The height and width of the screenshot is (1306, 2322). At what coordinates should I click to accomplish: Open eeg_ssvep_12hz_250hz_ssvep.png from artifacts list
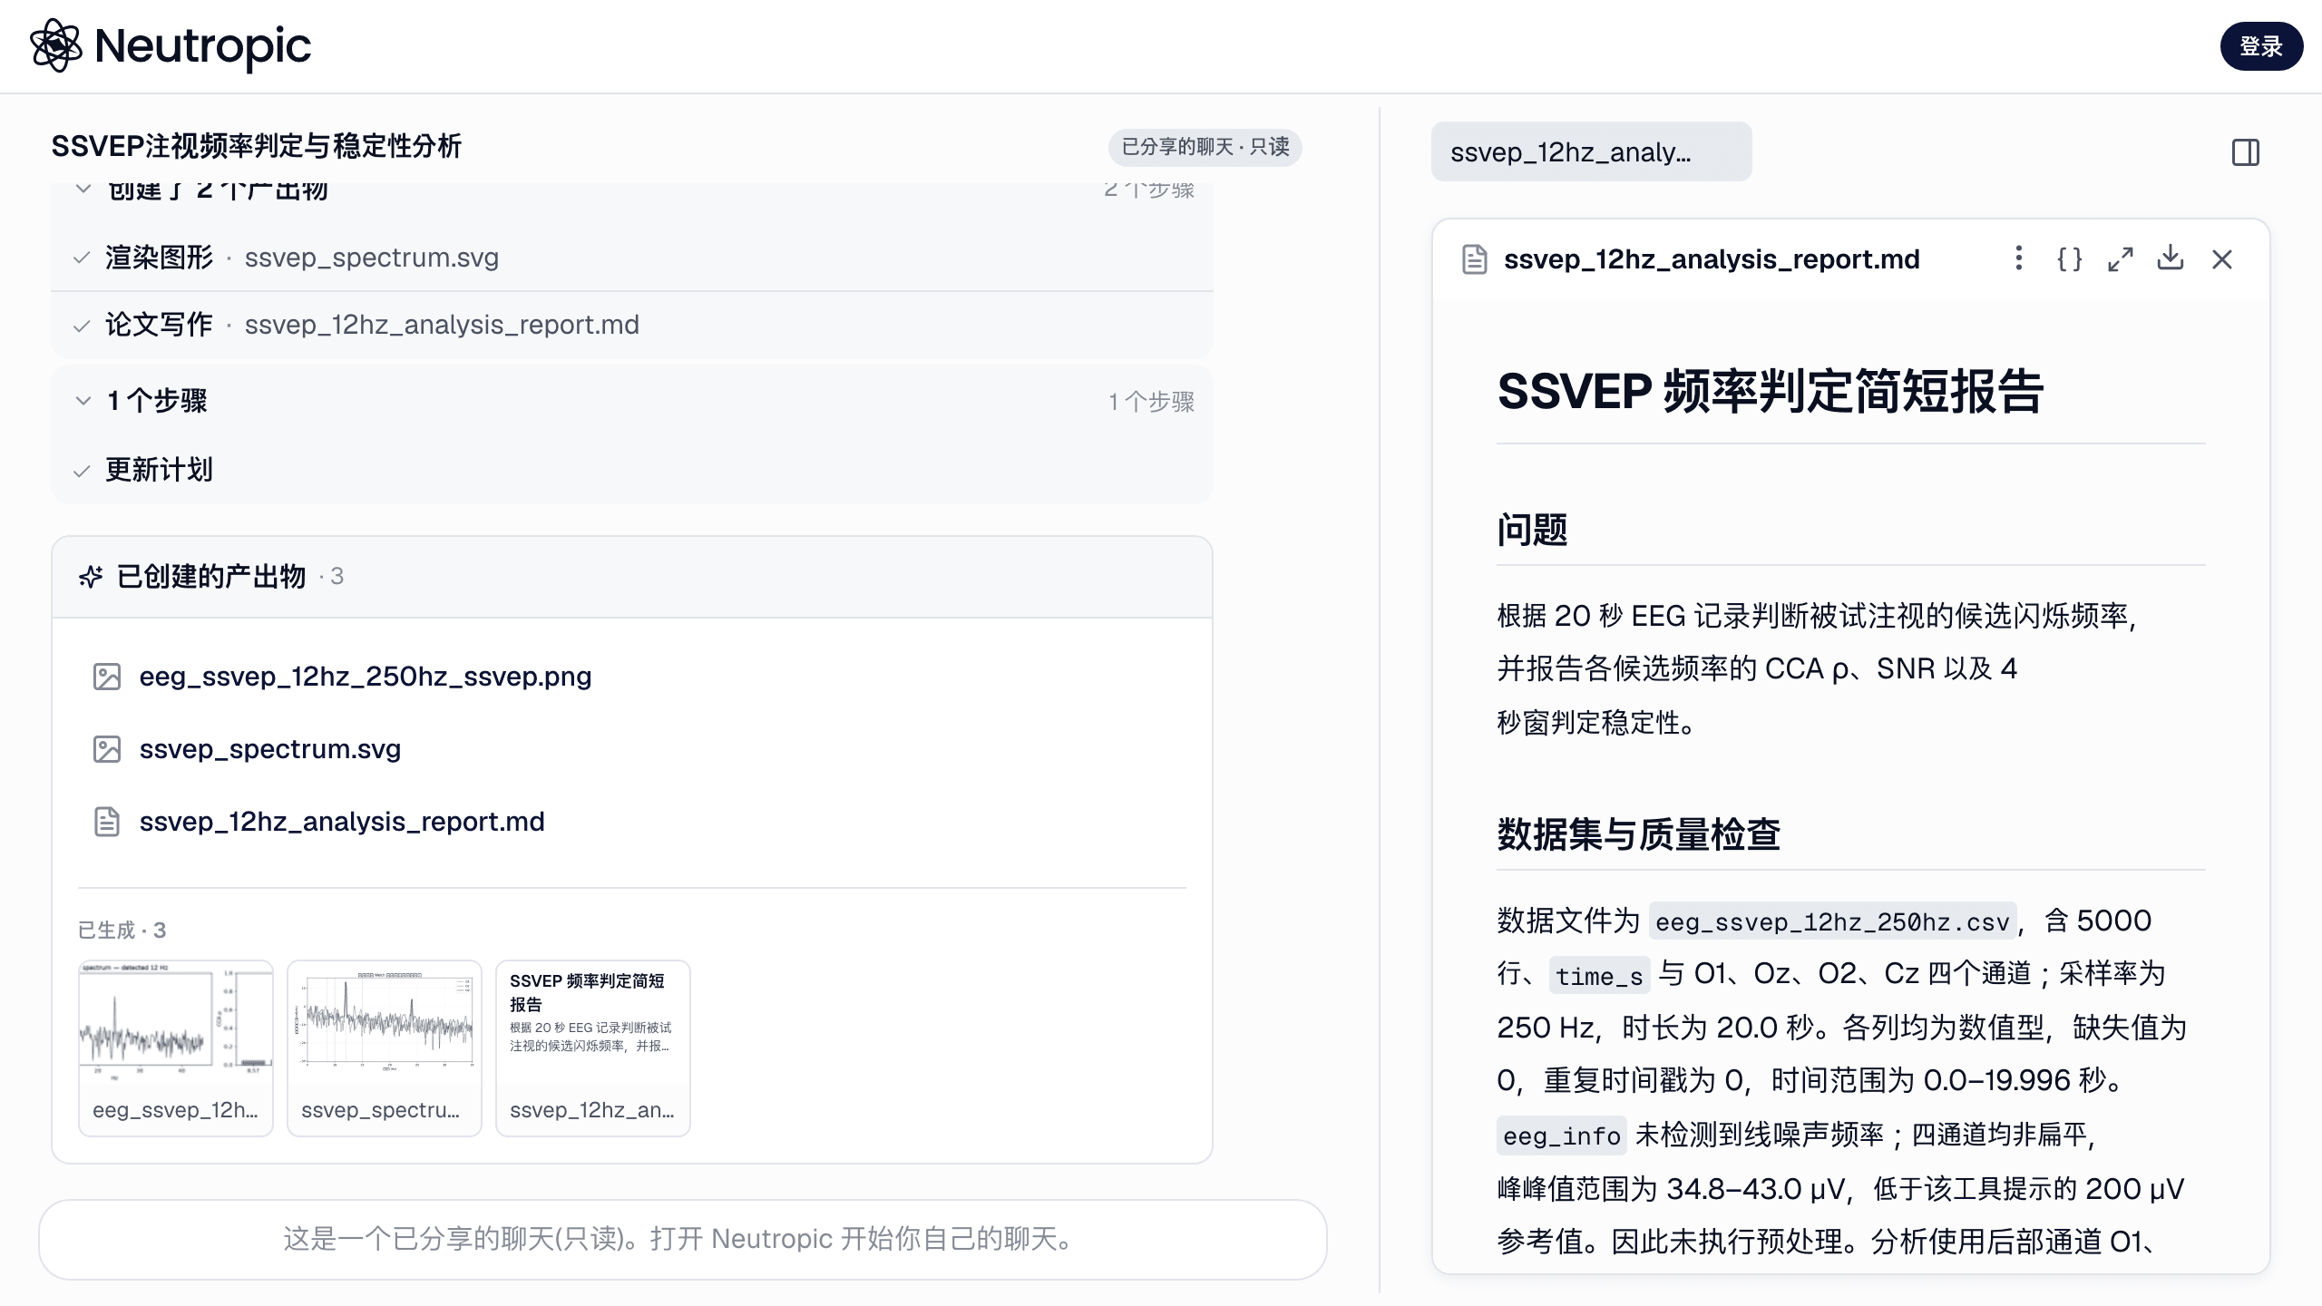(x=365, y=677)
